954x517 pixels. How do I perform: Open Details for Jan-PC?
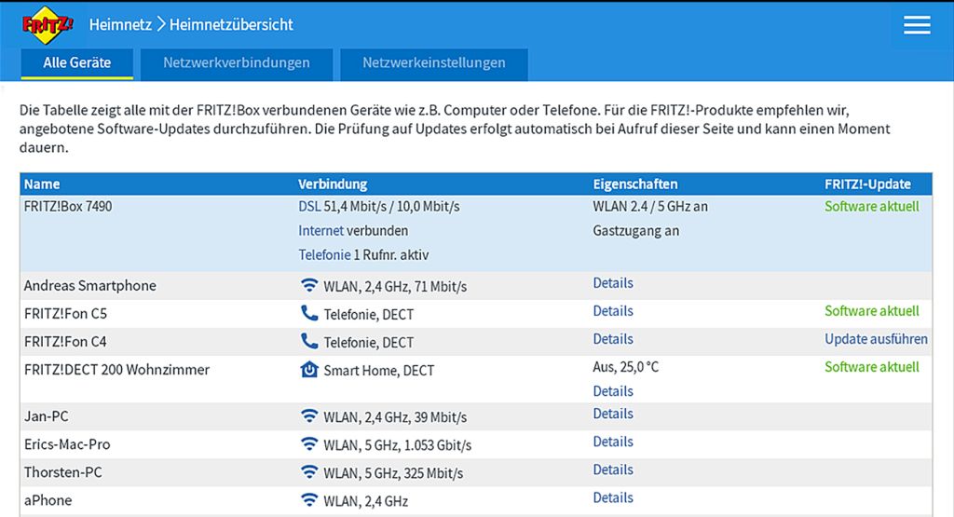coord(613,414)
